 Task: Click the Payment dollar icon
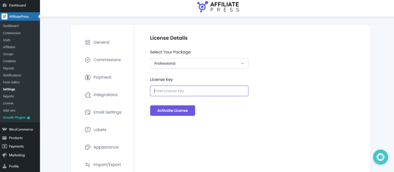pos(88,77)
